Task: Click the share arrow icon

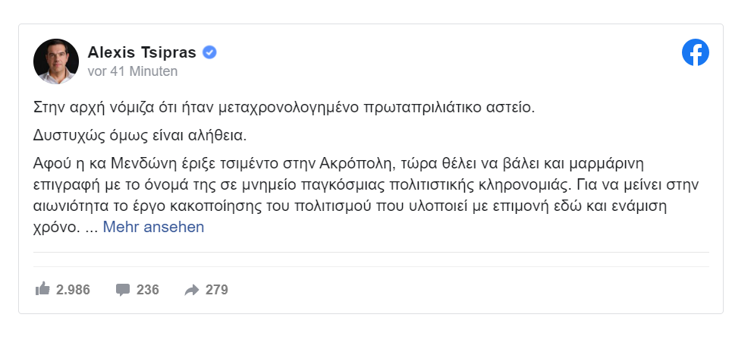Action: 192,290
